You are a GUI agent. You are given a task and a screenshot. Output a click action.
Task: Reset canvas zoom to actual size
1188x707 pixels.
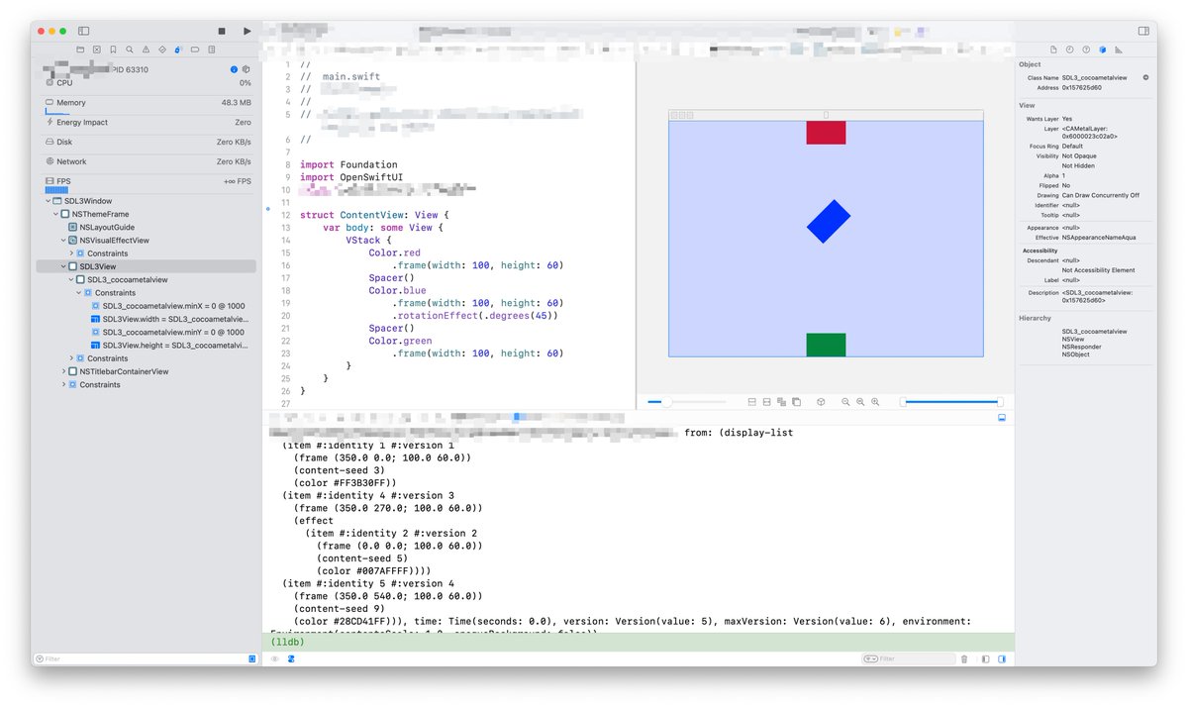[x=860, y=402]
